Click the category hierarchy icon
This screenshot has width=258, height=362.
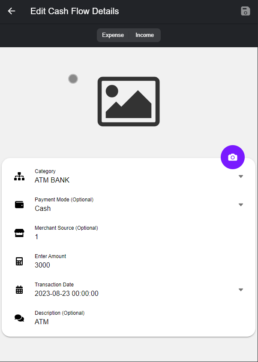tap(19, 176)
